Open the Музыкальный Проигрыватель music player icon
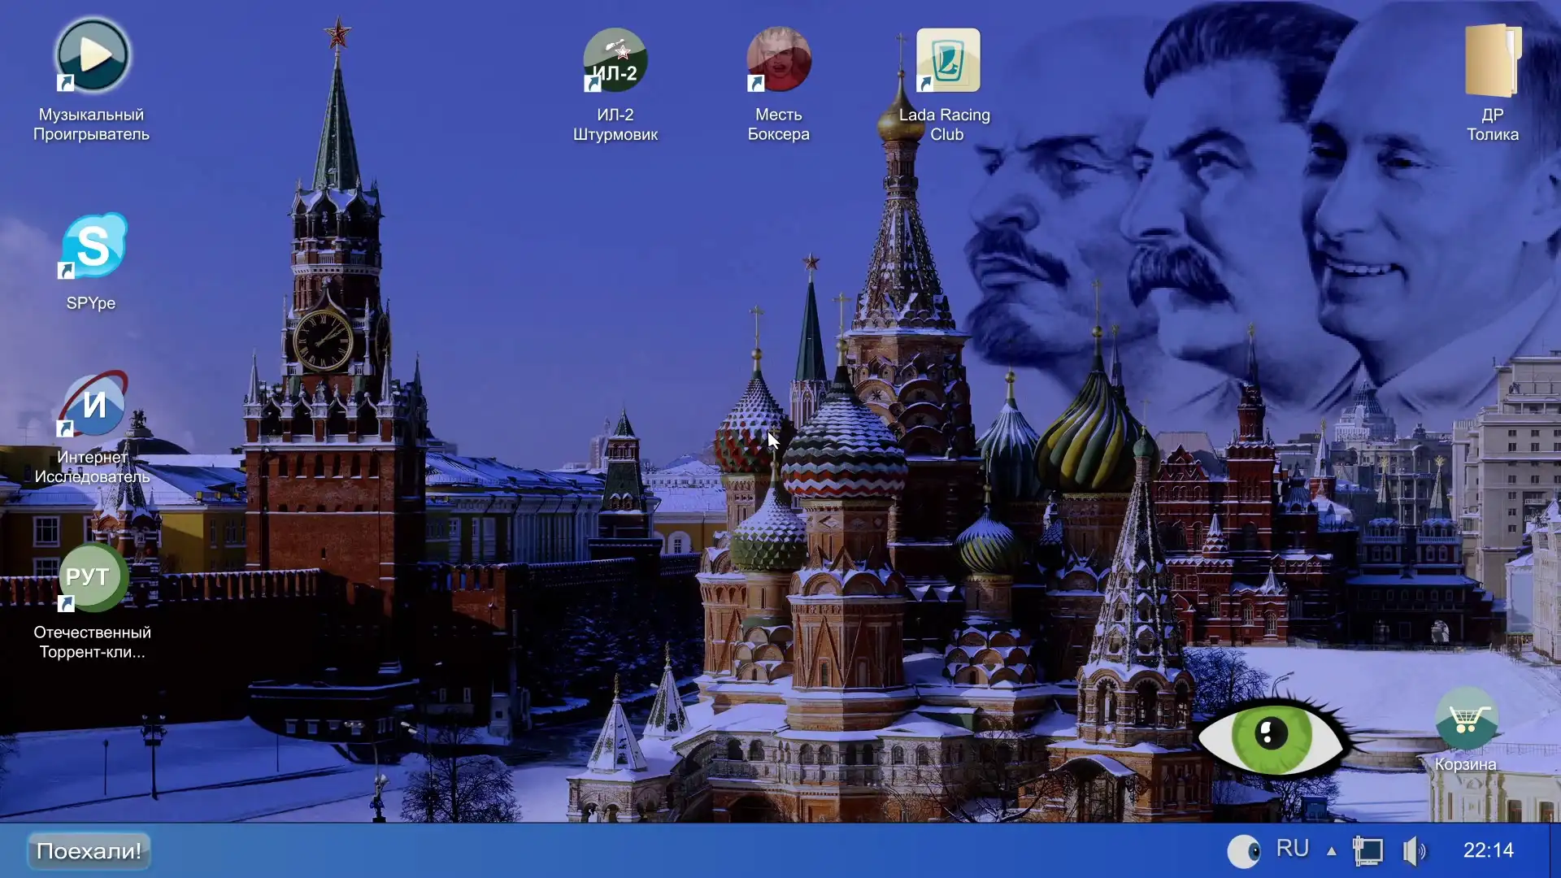 point(92,57)
